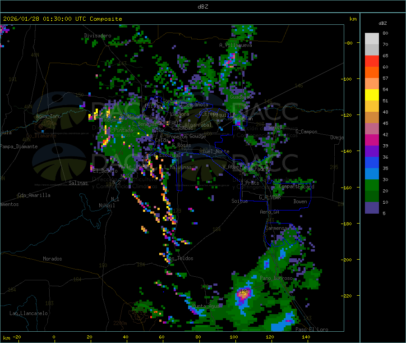Image resolution: width=406 pixels, height=343 pixels.
Task: Click the magenta 39-42 dBZ legend swatch
Action: click(x=372, y=140)
